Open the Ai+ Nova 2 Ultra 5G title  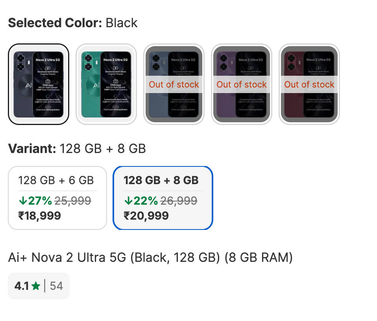[x=150, y=258]
